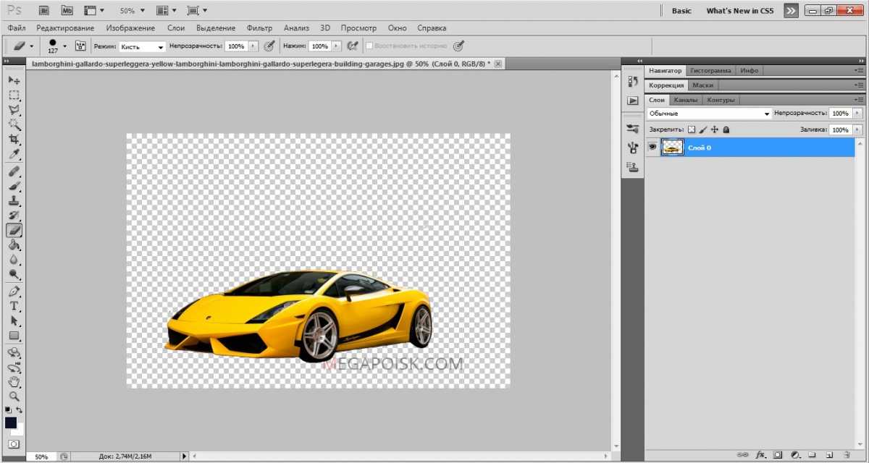Click the foreground color swatch
Screen dimensions: 869x463
coord(11,422)
